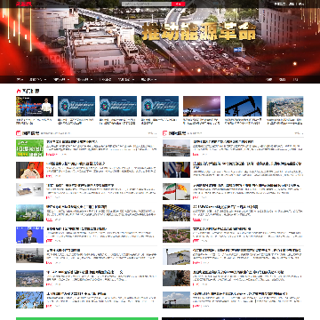This screenshot has height=320, width=320.
Task: Click the red site logo in header
Action: coord(24,4)
